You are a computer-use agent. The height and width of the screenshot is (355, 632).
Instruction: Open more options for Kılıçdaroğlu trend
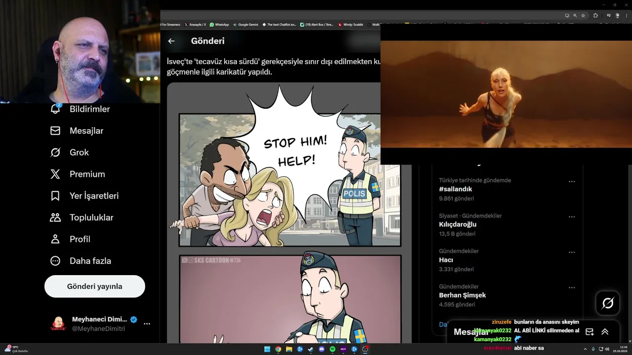572,217
